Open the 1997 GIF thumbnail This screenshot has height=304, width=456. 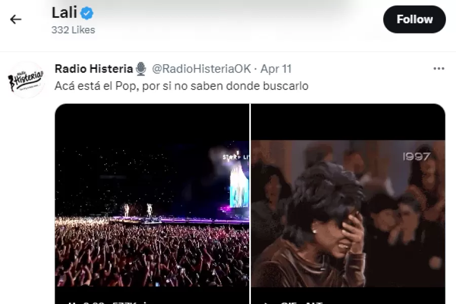(x=350, y=203)
